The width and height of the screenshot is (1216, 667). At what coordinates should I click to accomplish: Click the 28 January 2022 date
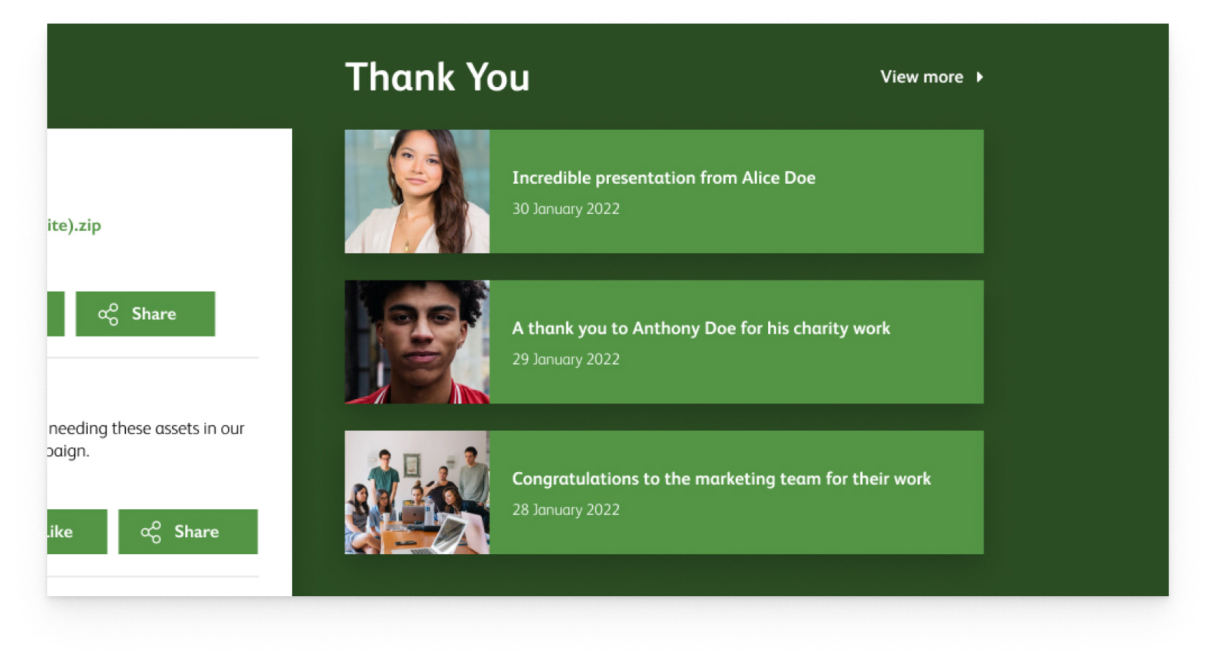click(x=566, y=510)
